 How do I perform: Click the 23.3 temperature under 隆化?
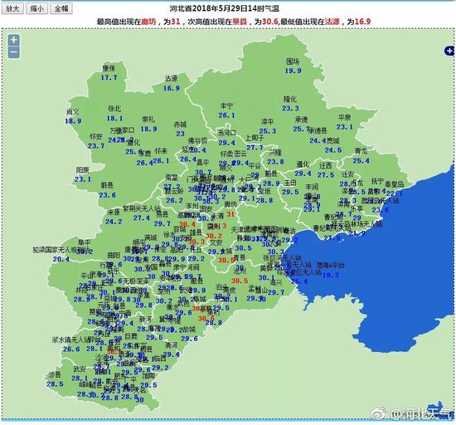click(x=290, y=108)
